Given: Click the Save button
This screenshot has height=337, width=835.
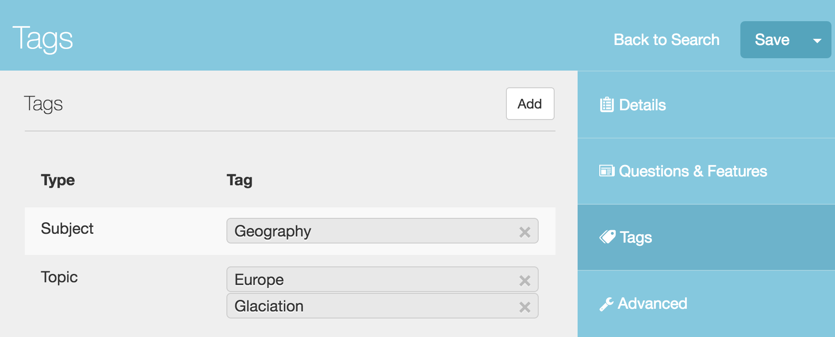Looking at the screenshot, I should (772, 40).
